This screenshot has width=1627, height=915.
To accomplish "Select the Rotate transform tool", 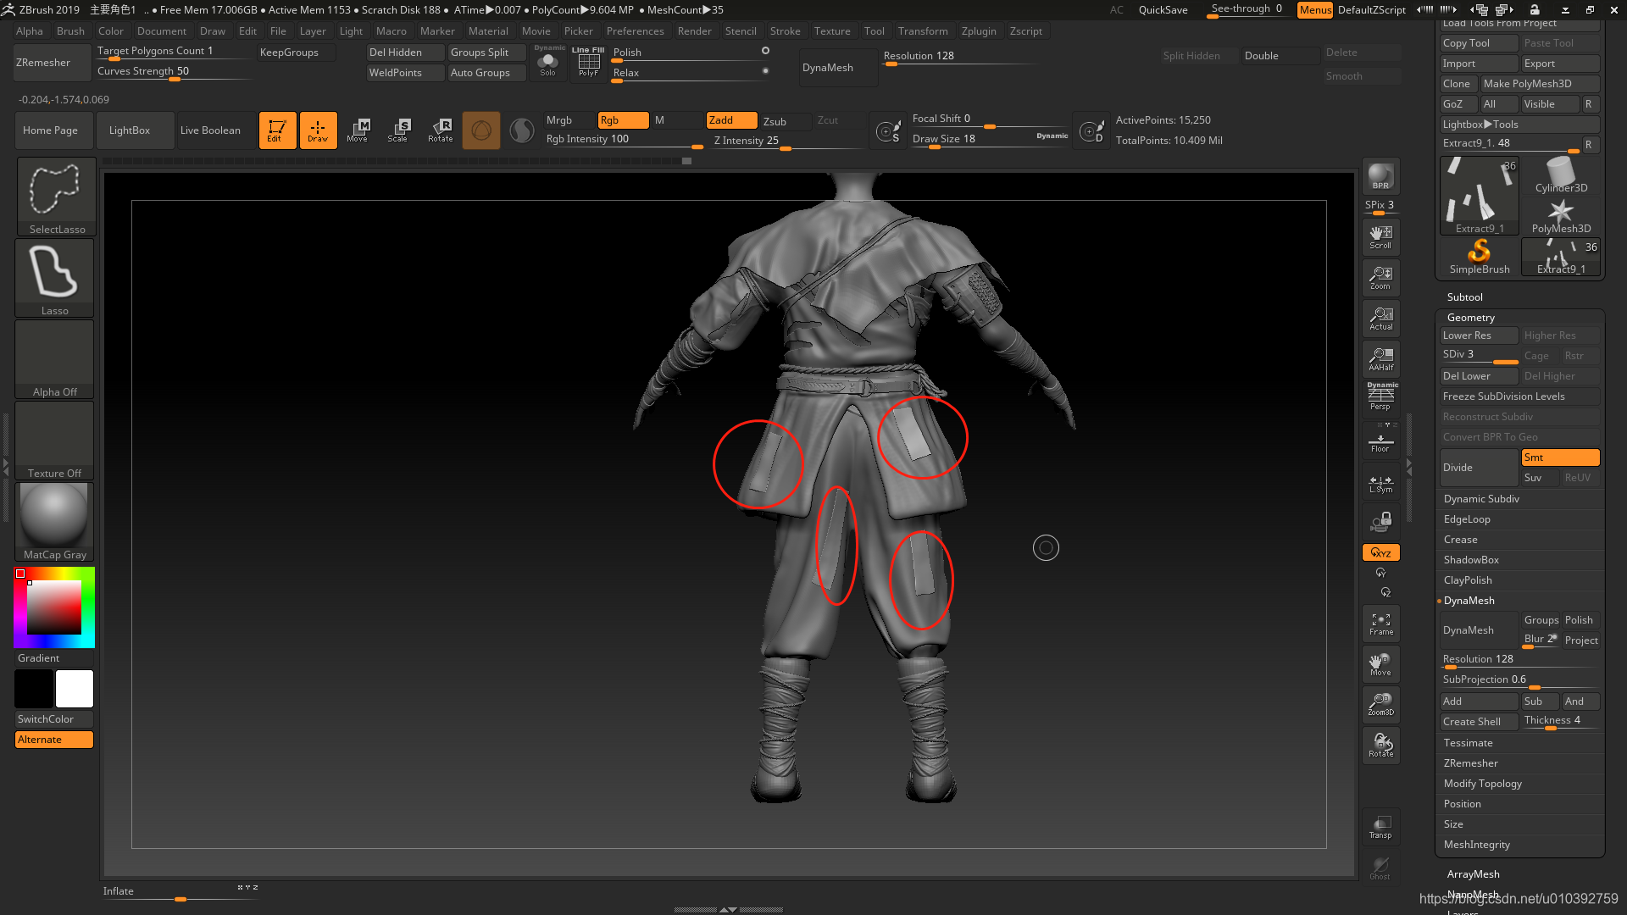I will (441, 130).
